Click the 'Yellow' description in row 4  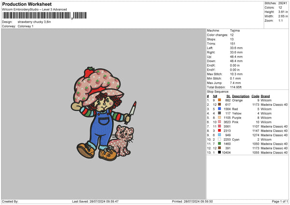pos(237,114)
